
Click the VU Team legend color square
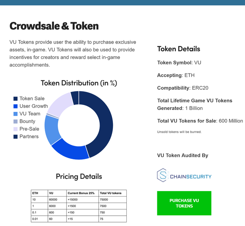(15, 114)
